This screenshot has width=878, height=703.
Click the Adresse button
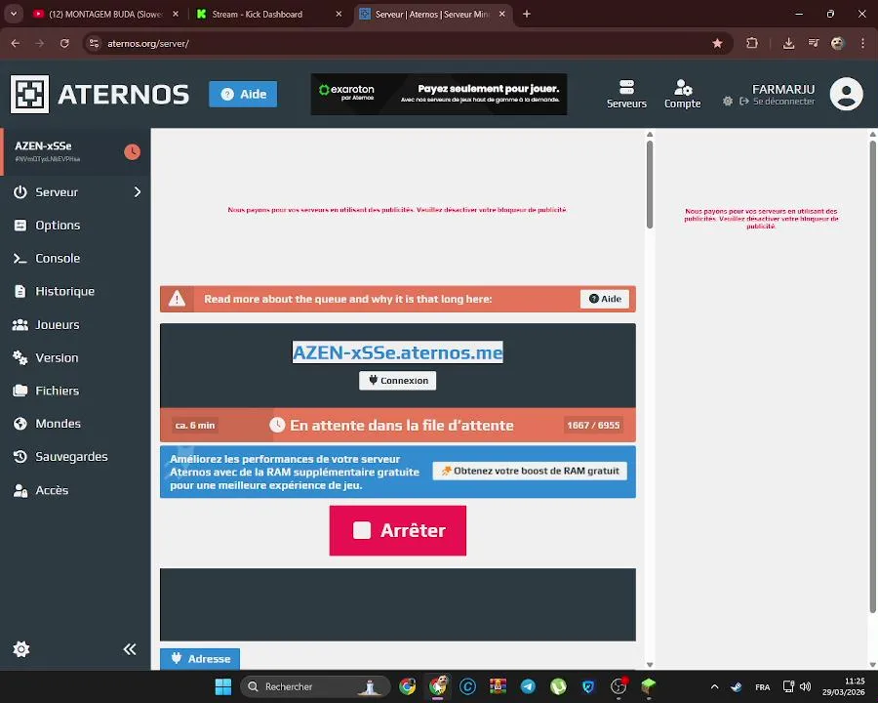tap(200, 659)
